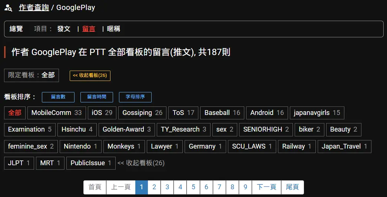
Task: Filter comments by Gossiping board
Action: (142, 113)
